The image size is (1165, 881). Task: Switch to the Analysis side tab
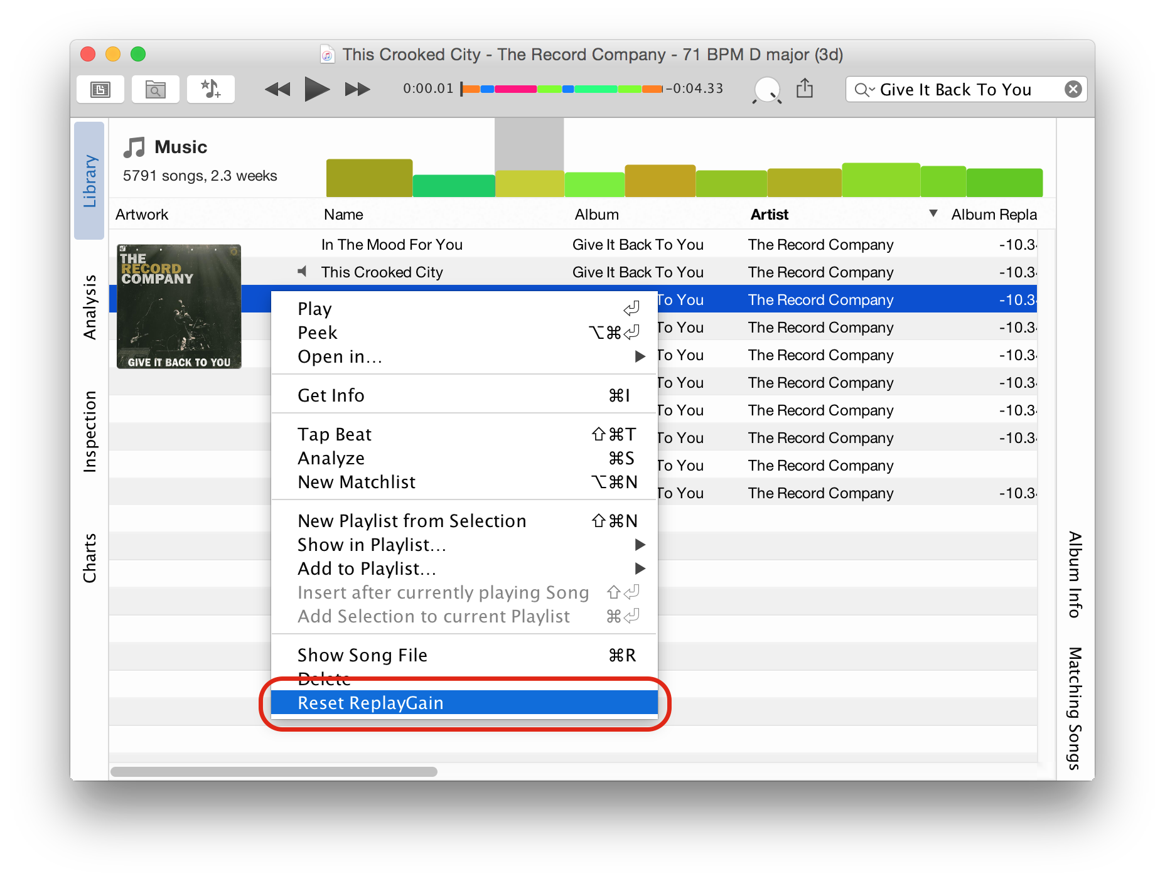point(90,307)
